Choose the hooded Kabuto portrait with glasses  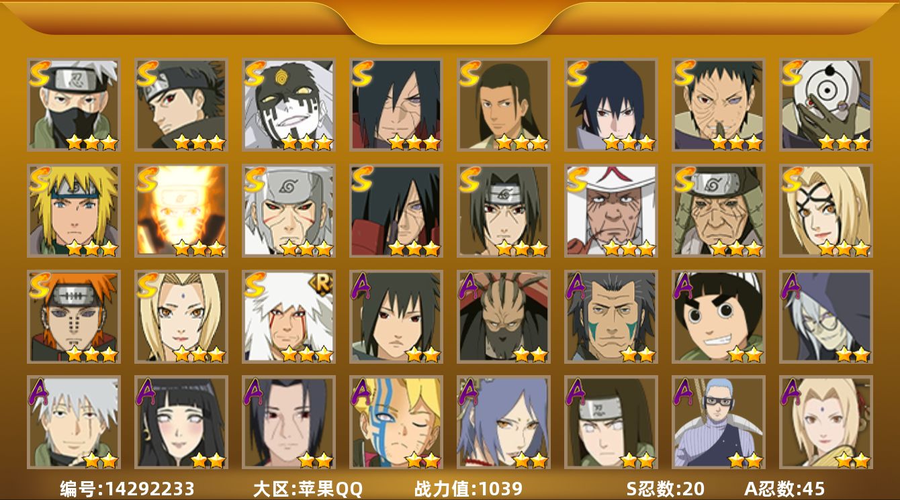[826, 317]
